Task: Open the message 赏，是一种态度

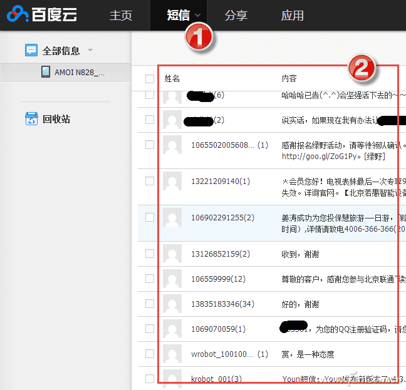Action: point(308,354)
